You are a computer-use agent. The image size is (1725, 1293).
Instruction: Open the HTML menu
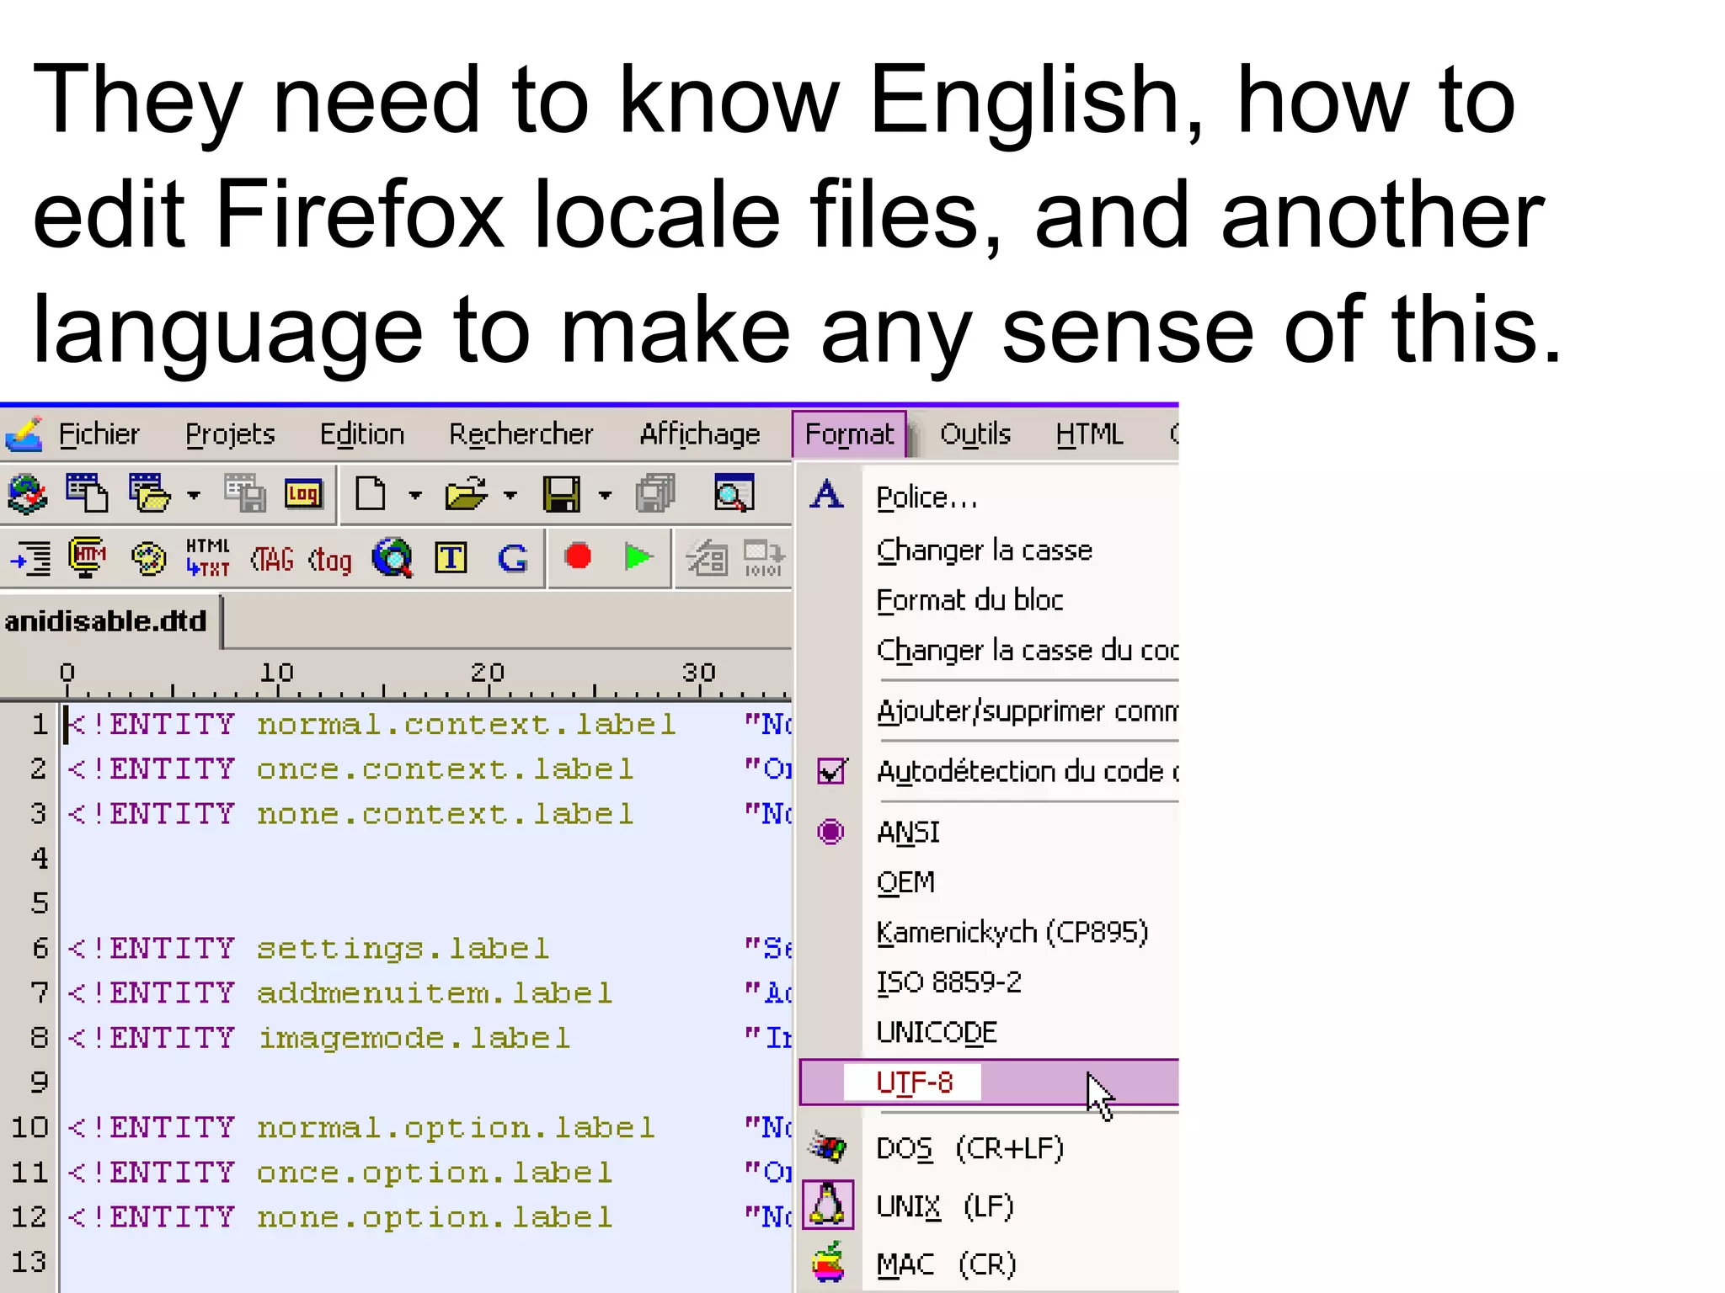pyautogui.click(x=1089, y=434)
